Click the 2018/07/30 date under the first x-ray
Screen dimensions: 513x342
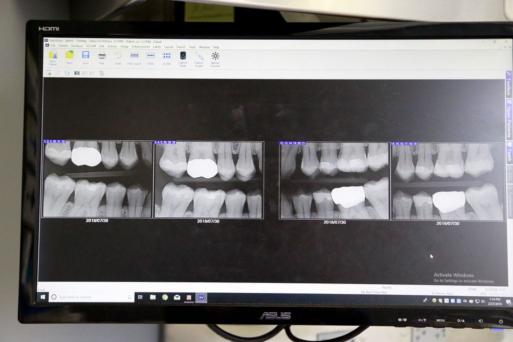click(x=97, y=221)
